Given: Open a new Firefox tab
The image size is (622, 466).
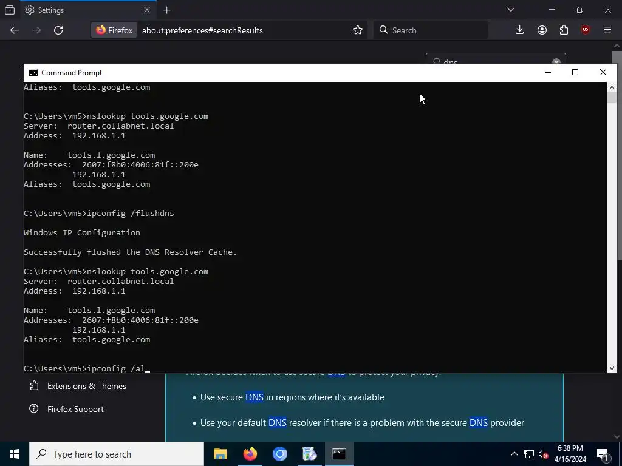Looking at the screenshot, I should click(x=166, y=10).
